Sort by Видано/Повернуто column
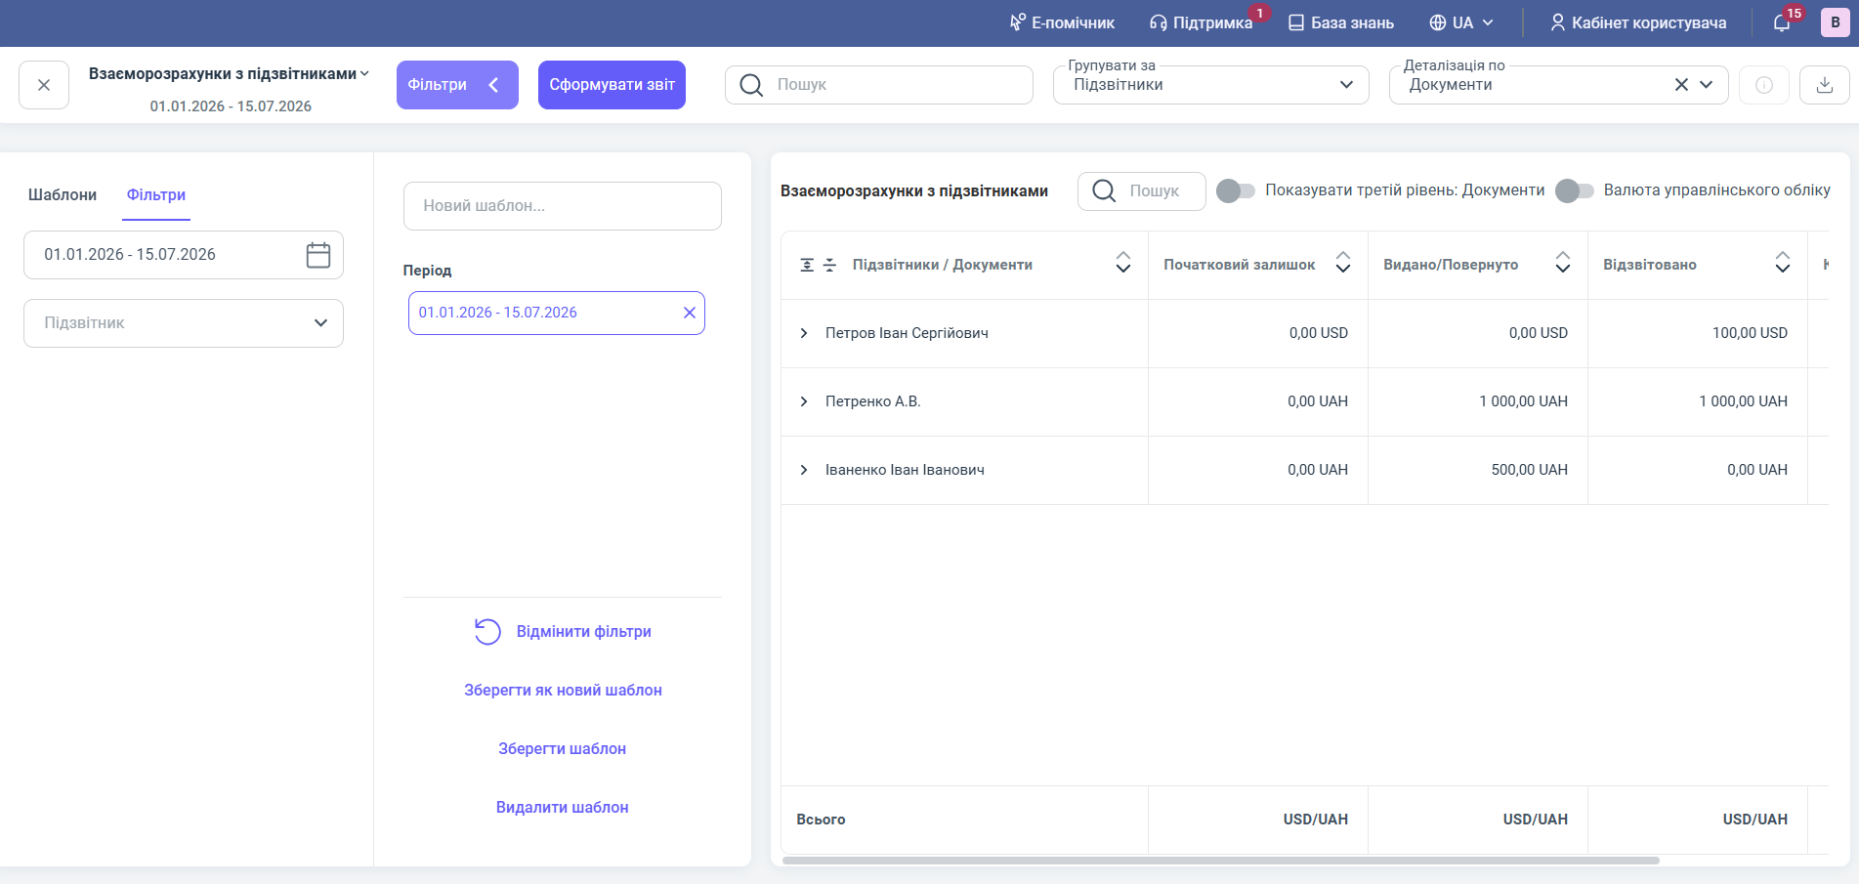Image resolution: width=1859 pixels, height=884 pixels. coord(1563,262)
